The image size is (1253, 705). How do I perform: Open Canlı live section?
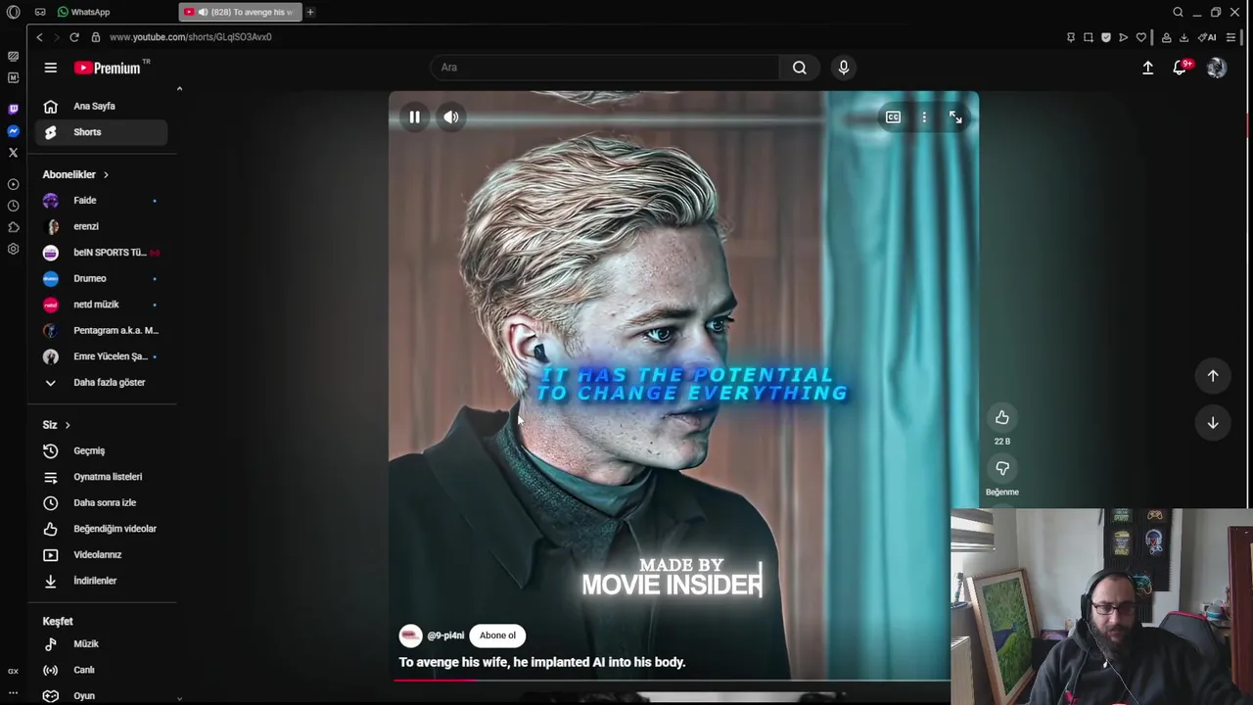(102, 670)
